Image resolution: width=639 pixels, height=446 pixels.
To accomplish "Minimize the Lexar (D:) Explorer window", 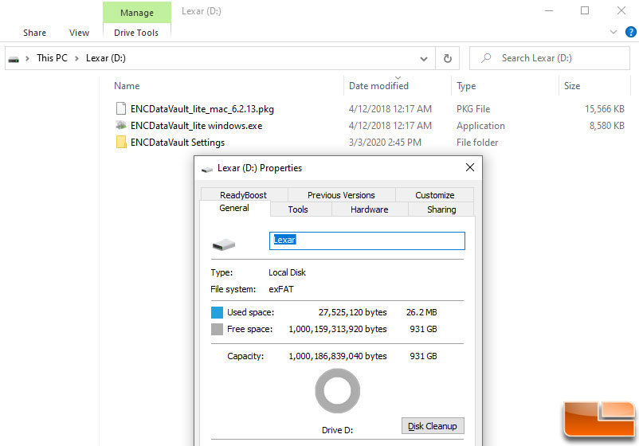I will coord(549,10).
